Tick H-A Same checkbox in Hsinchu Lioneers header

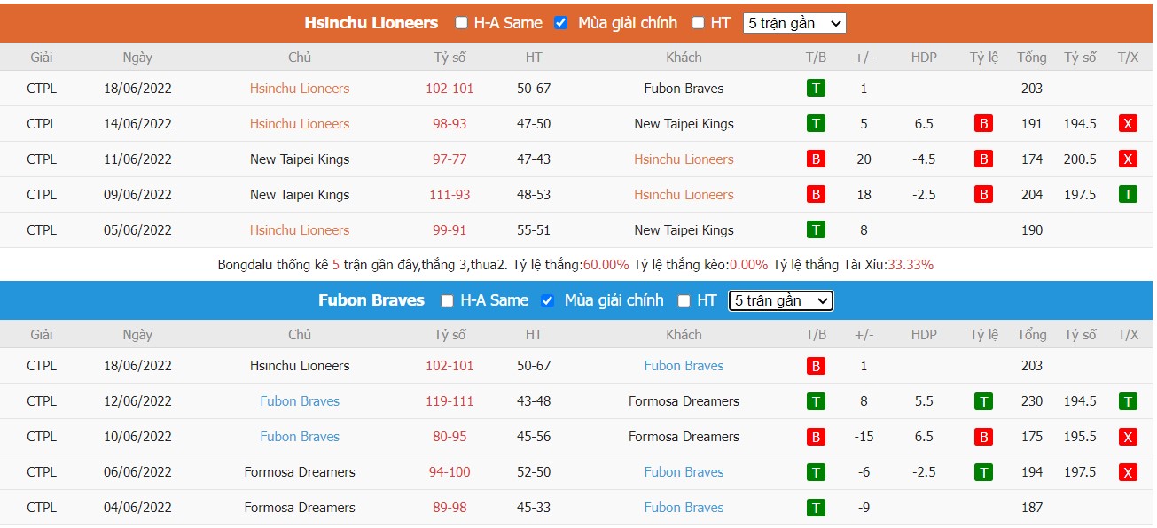(x=461, y=23)
